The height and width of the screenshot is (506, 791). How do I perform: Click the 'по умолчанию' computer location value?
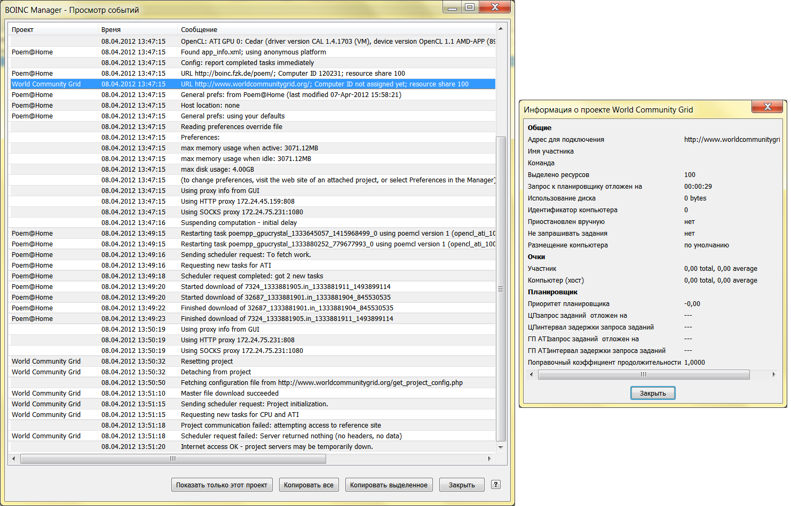click(x=707, y=245)
